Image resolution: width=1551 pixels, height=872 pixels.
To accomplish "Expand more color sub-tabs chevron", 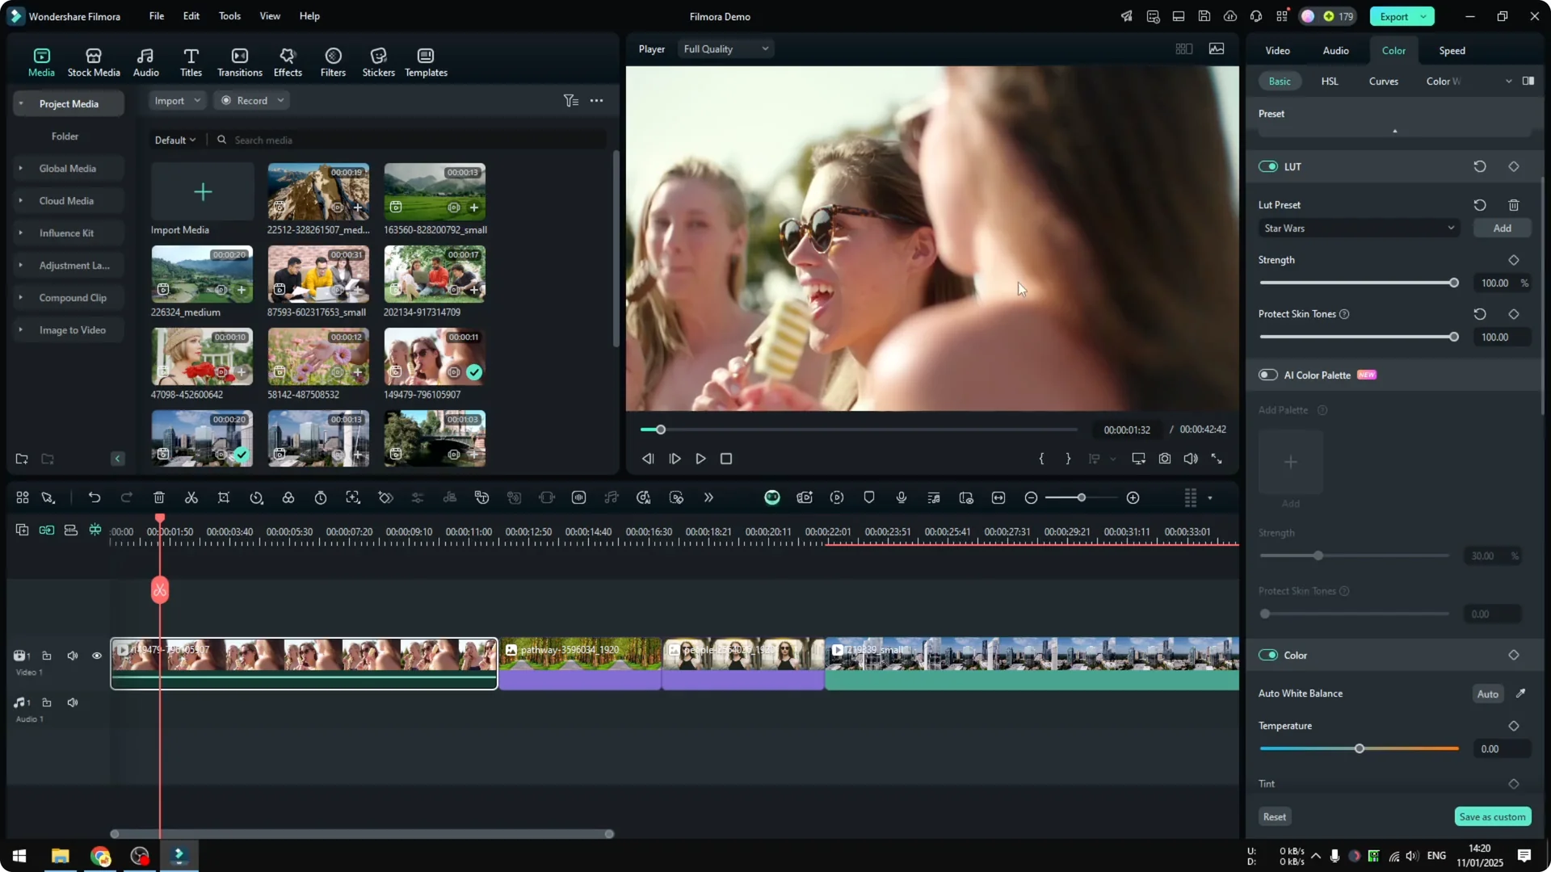I will click(x=1508, y=81).
